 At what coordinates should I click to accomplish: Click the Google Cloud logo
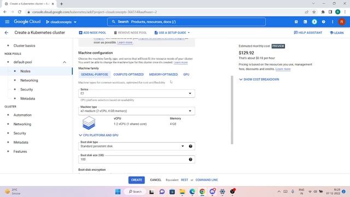27,22
